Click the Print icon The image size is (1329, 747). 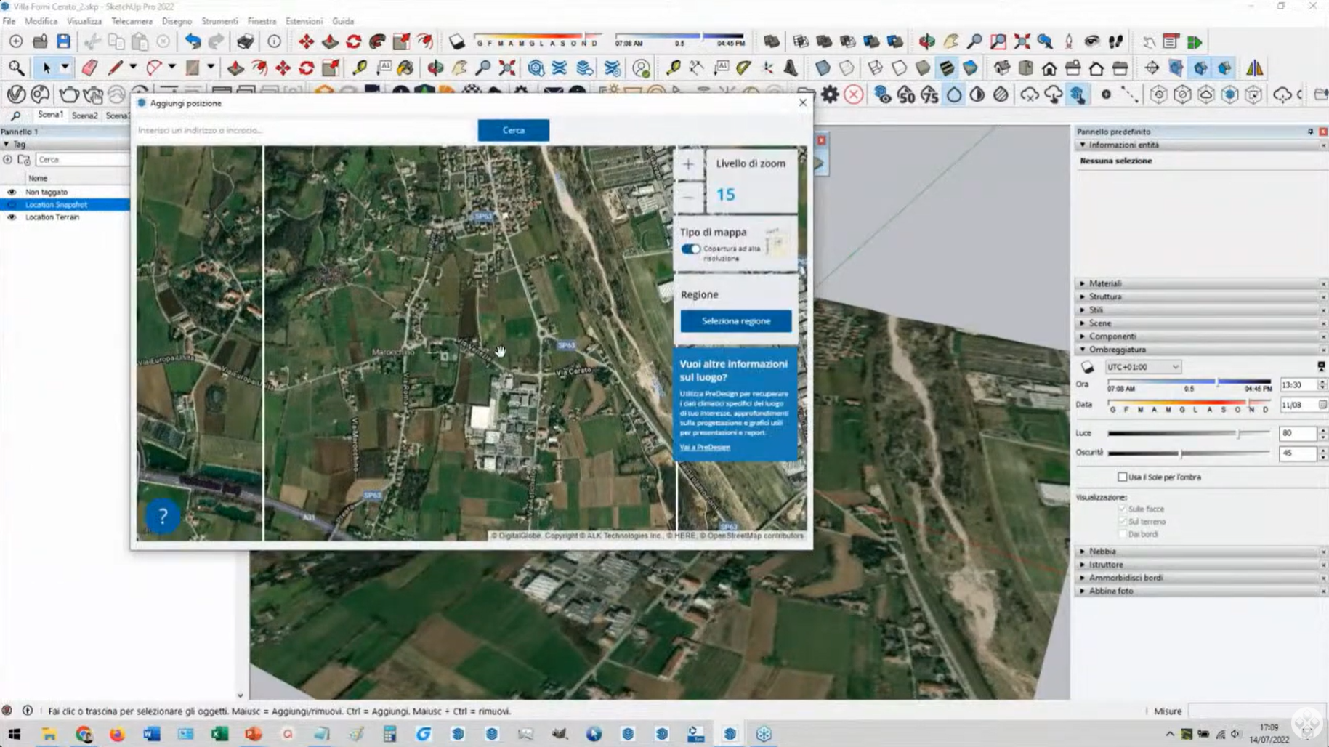point(246,41)
